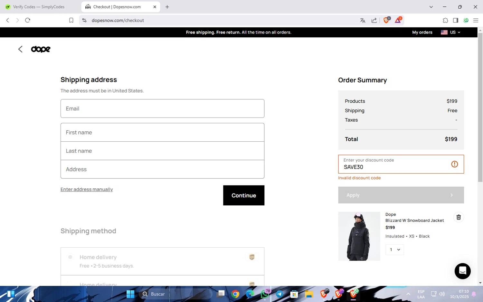Image resolution: width=483 pixels, height=302 pixels.
Task: Select the first Home delivery radio option
Action: [x=70, y=257]
